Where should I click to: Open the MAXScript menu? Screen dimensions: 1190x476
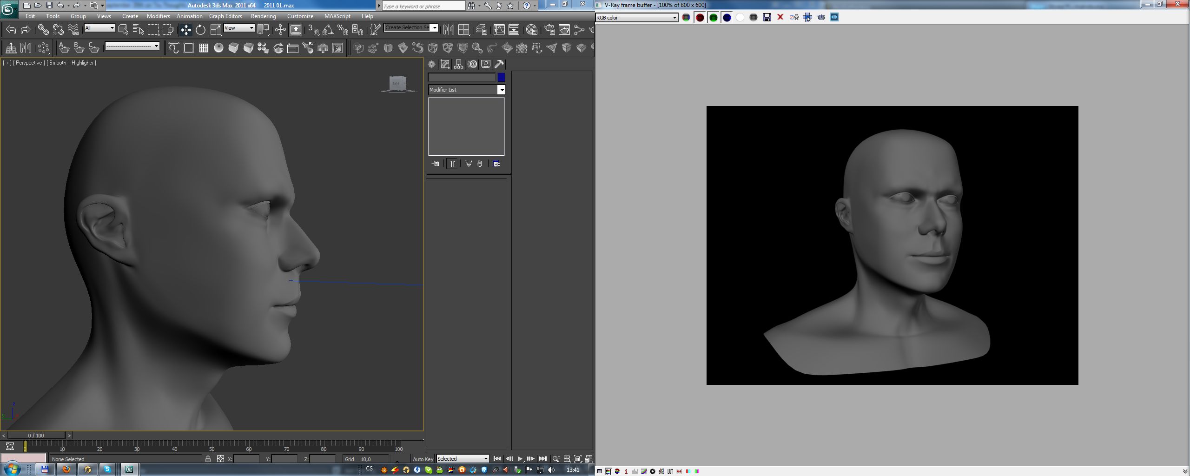pyautogui.click(x=337, y=16)
